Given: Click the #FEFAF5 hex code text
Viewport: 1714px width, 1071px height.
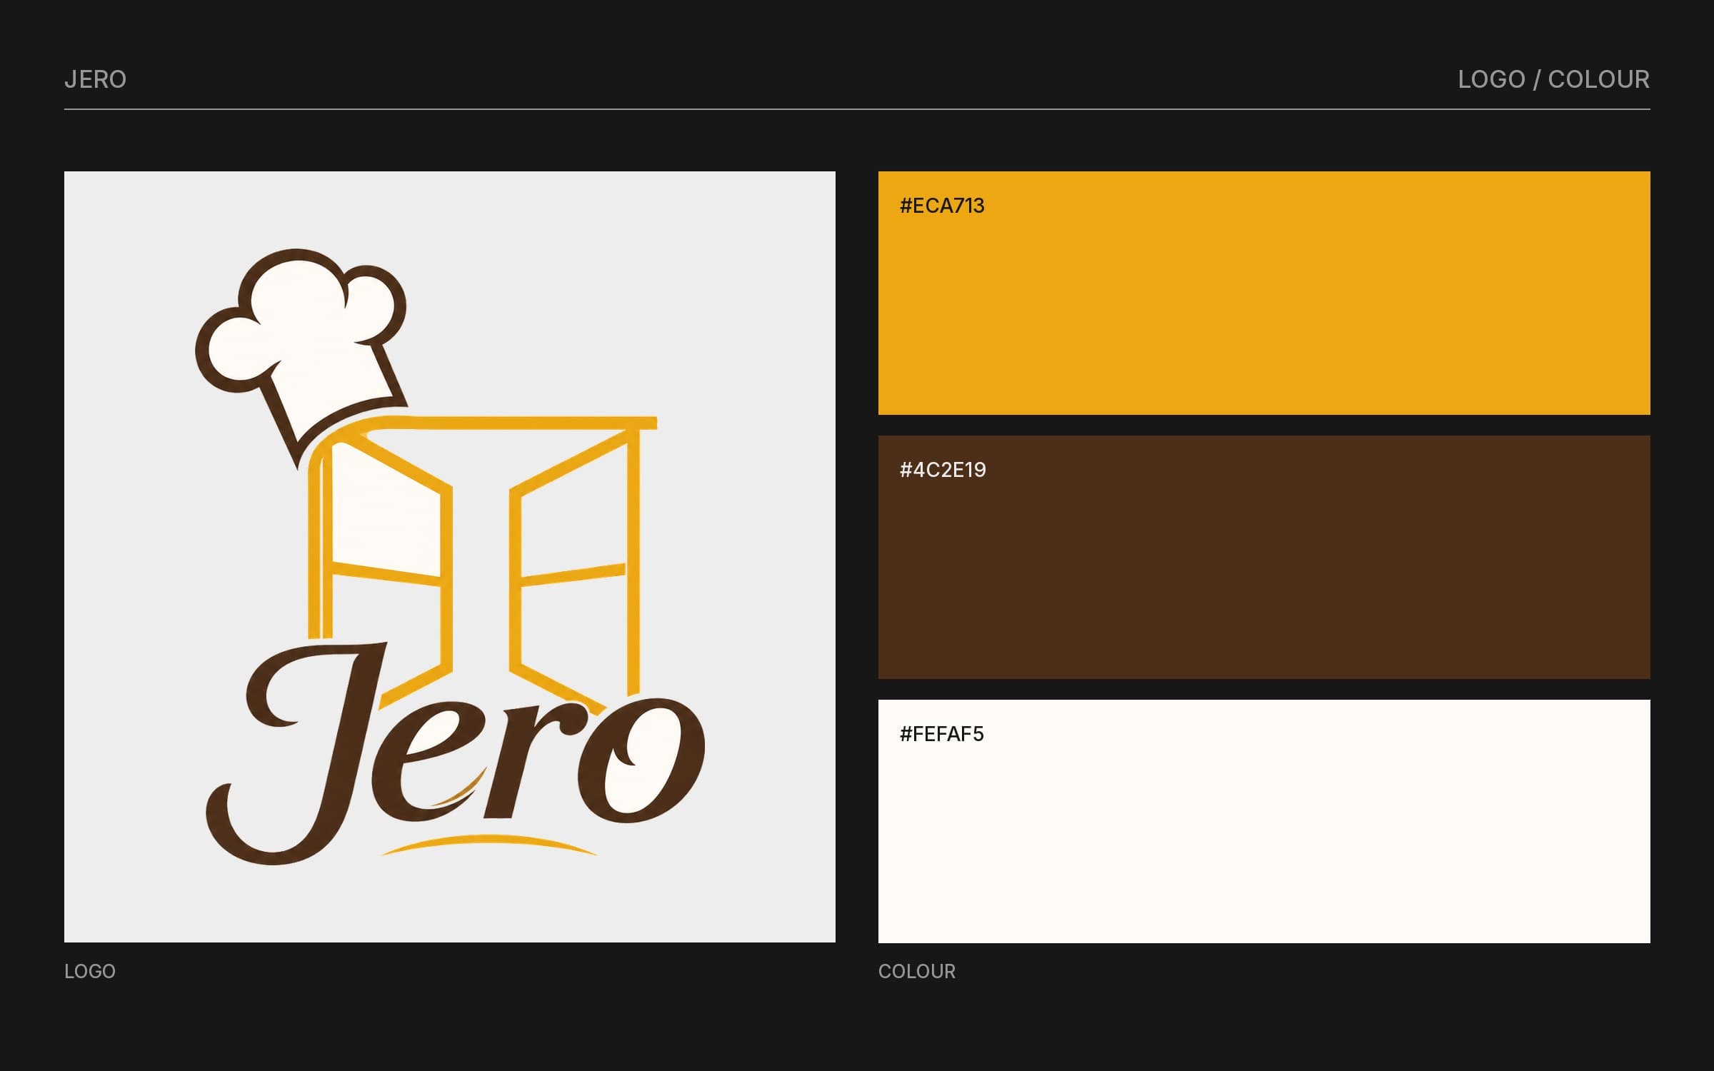Looking at the screenshot, I should click(941, 734).
